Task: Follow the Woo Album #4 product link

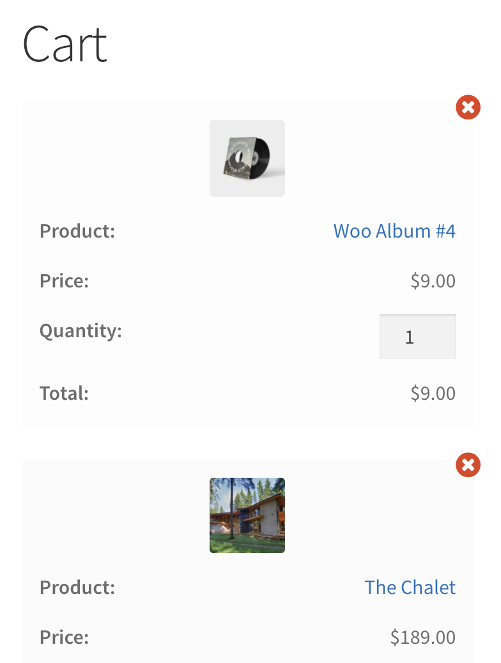Action: pyautogui.click(x=394, y=231)
